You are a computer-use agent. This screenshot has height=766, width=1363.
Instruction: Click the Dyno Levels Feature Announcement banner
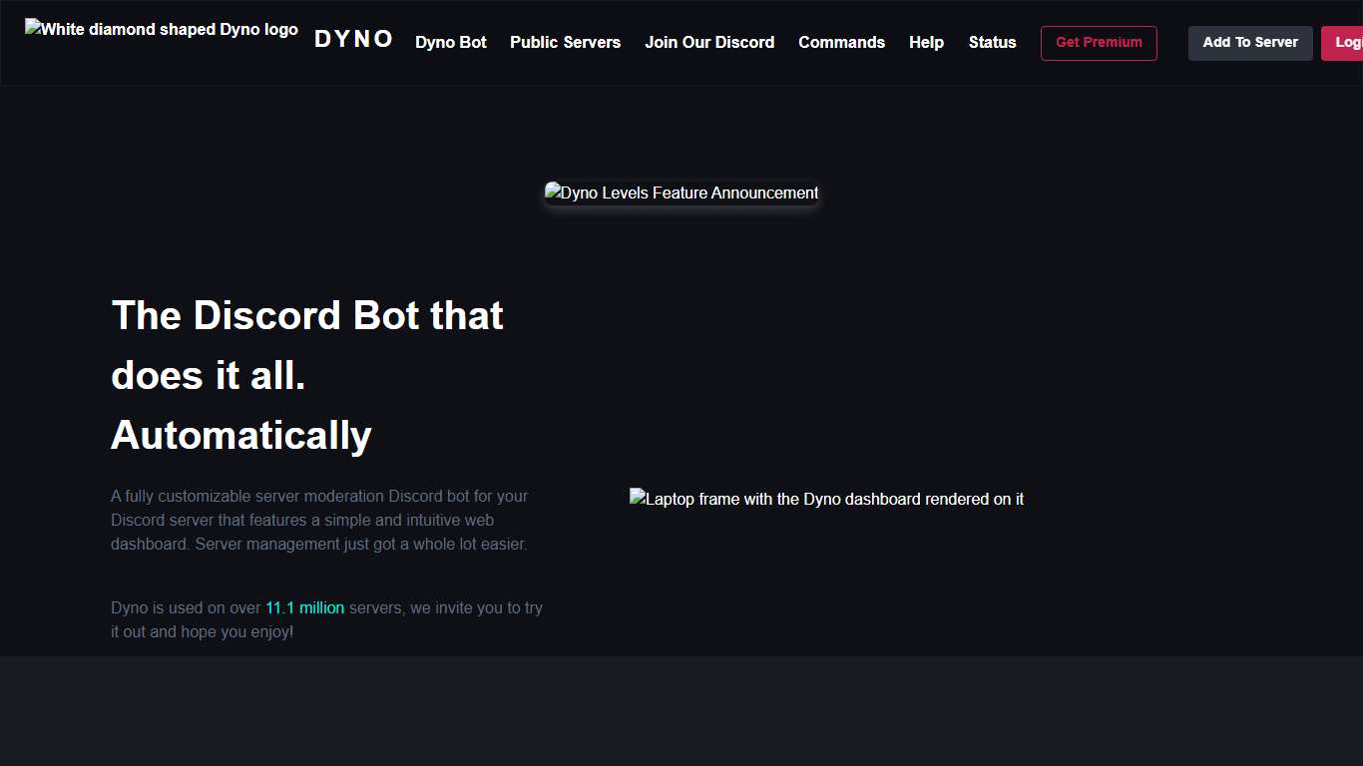[681, 192]
